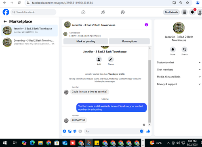Open File Explorer from taskbar

coord(40,143)
